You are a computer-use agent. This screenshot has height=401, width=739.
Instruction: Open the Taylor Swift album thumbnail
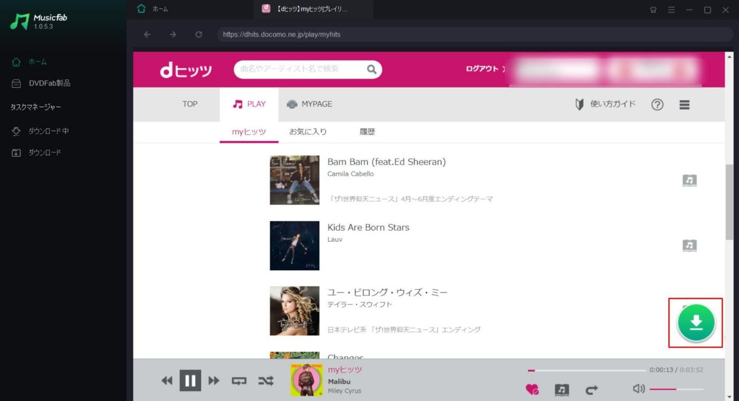(294, 311)
